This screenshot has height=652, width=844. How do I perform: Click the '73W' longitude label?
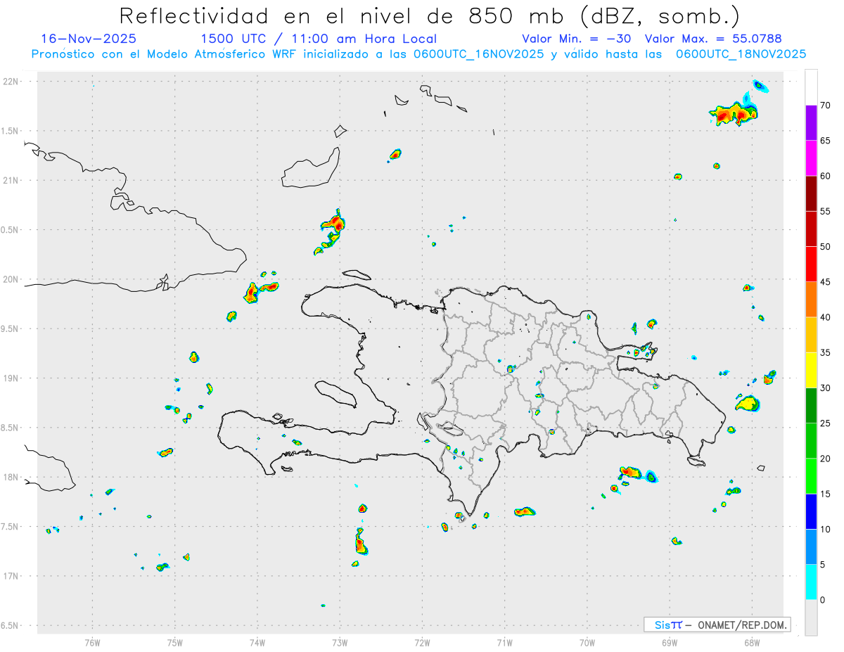click(340, 642)
